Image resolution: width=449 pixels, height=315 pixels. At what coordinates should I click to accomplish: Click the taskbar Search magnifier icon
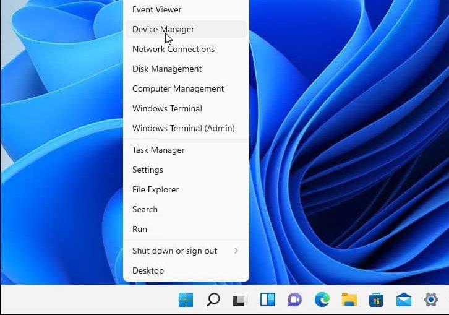coord(213,300)
